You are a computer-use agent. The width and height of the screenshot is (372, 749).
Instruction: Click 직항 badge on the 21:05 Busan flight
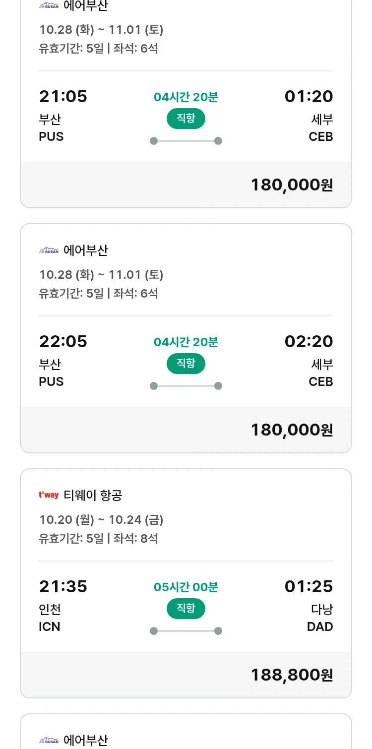coord(186,119)
